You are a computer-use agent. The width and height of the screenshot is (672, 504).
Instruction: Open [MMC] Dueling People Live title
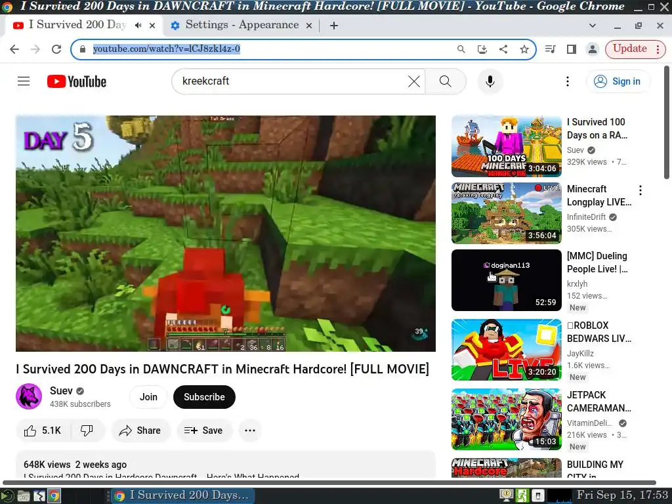tap(597, 262)
